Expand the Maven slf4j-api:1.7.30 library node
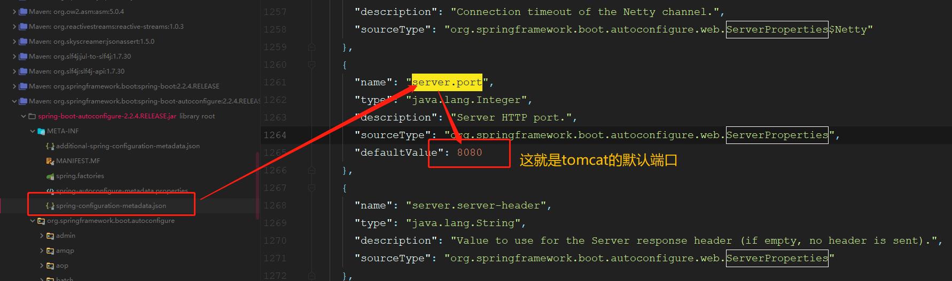952x281 pixels. click(14, 71)
